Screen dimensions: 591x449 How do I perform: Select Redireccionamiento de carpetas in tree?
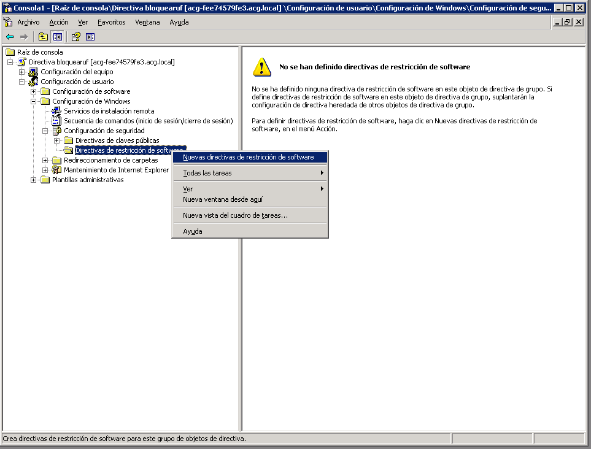coord(110,160)
